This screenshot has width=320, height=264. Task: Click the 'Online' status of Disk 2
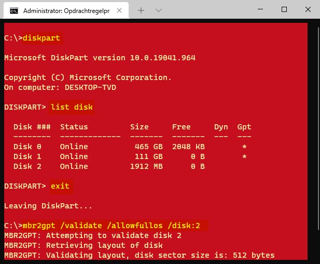(x=74, y=166)
